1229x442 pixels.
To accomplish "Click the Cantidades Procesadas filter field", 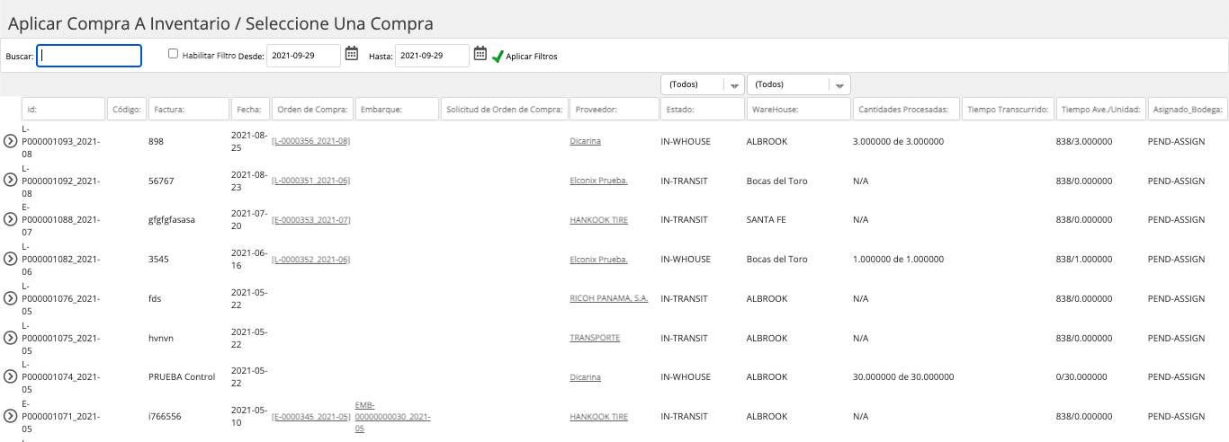I will click(x=906, y=109).
